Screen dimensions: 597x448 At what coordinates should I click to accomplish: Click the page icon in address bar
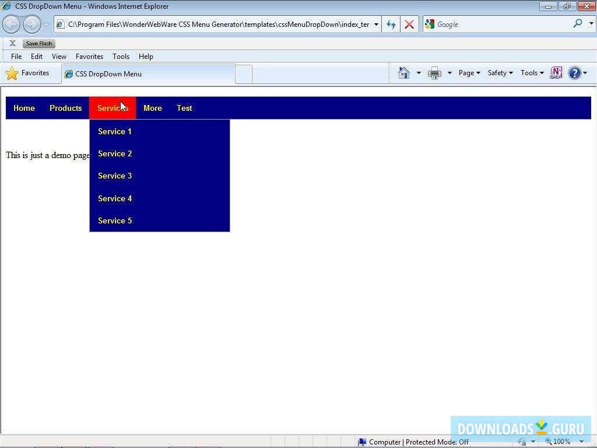coord(60,24)
